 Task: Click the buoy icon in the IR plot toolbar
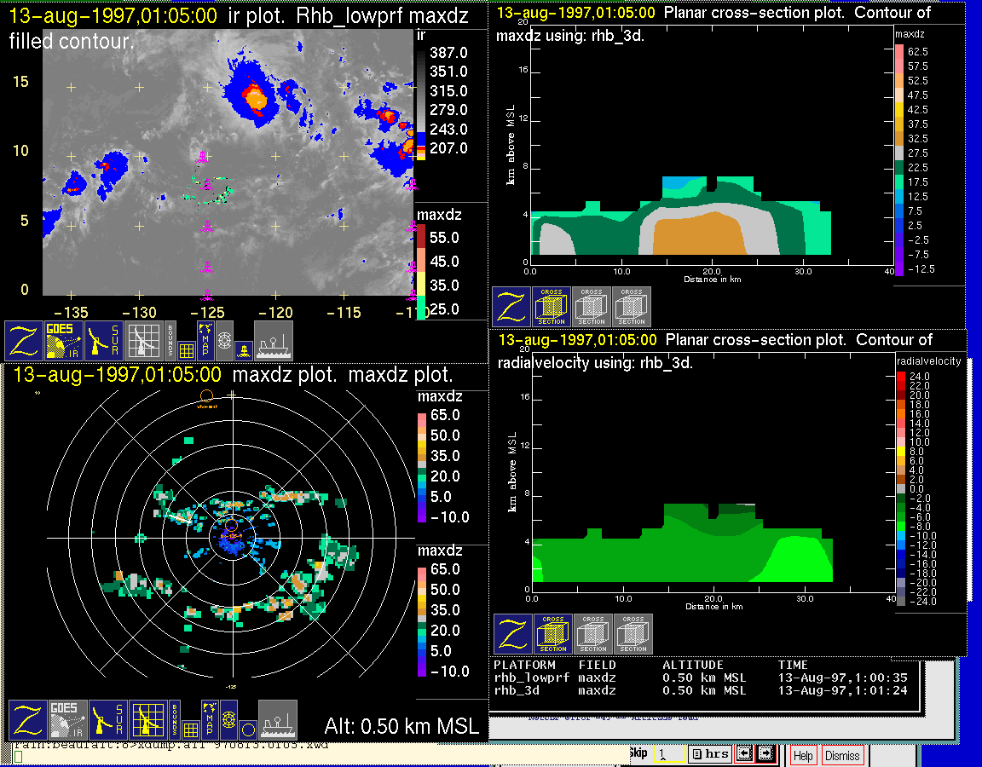tap(244, 349)
